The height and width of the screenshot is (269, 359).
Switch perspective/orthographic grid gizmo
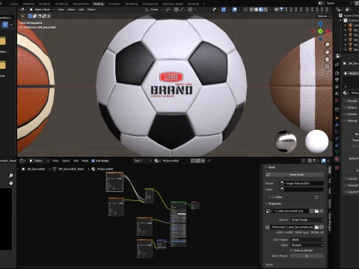(x=327, y=67)
